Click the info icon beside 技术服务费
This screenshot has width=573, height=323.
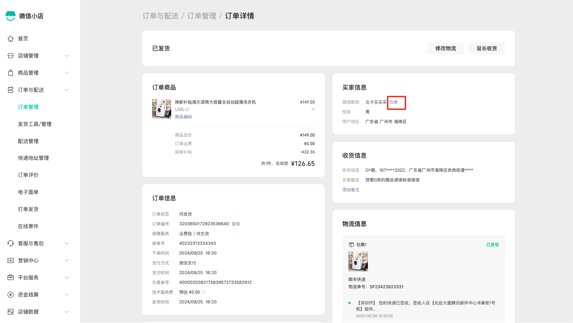[204, 292]
